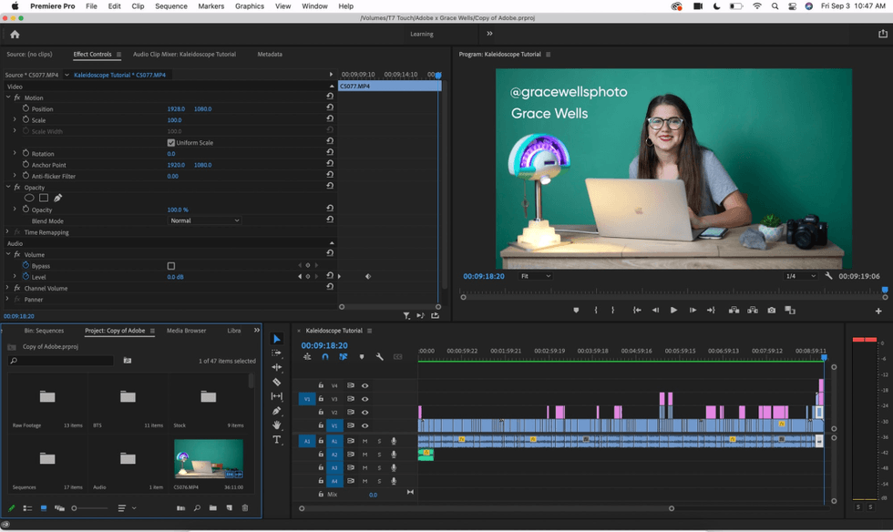The height and width of the screenshot is (532, 893).
Task: Open the Sequence menu
Action: point(171,6)
